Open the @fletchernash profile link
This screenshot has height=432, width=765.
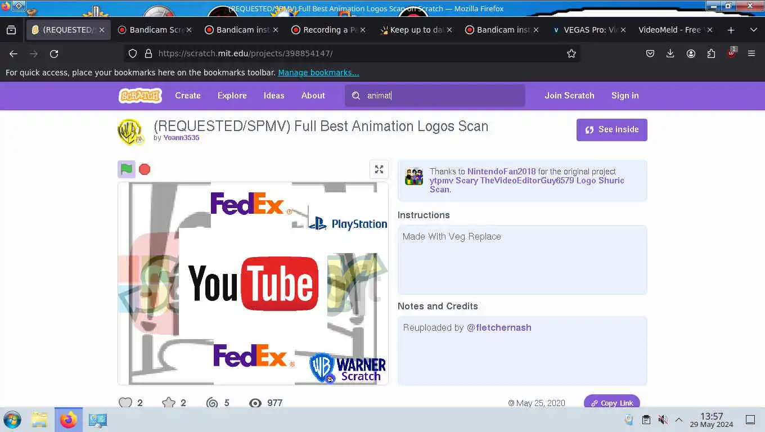click(499, 327)
